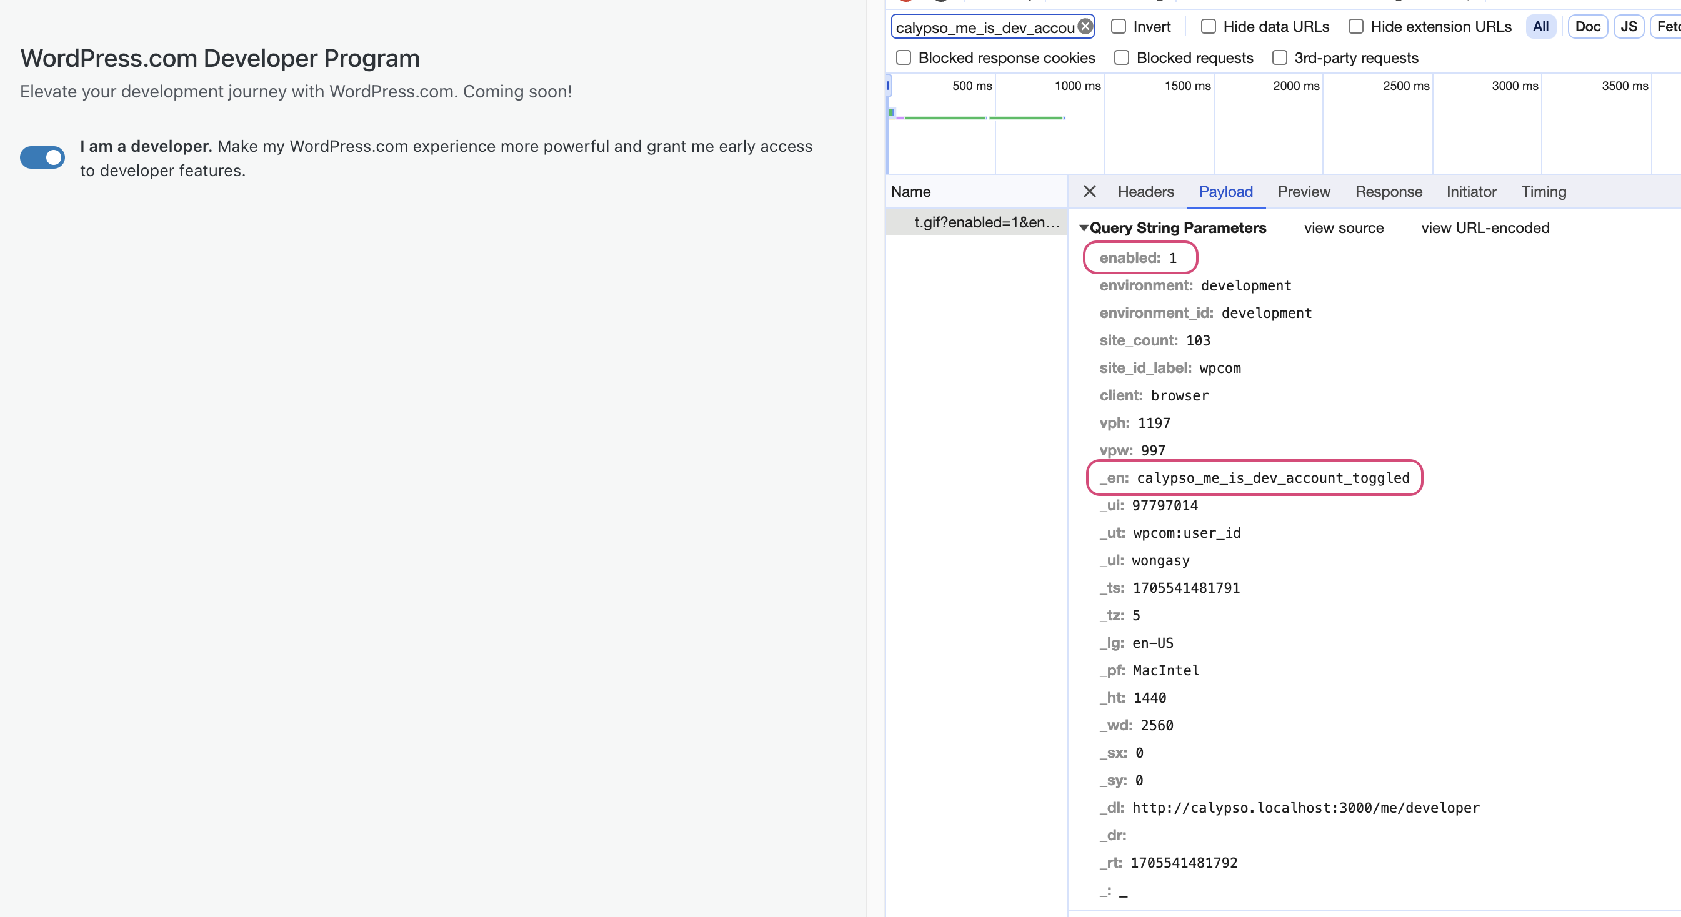The width and height of the screenshot is (1681, 917).
Task: Clear the network filter text field
Action: click(x=1085, y=27)
